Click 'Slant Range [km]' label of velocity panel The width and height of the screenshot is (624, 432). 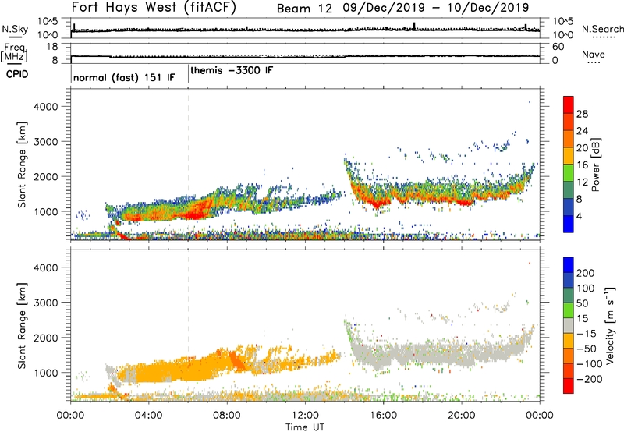(22, 326)
